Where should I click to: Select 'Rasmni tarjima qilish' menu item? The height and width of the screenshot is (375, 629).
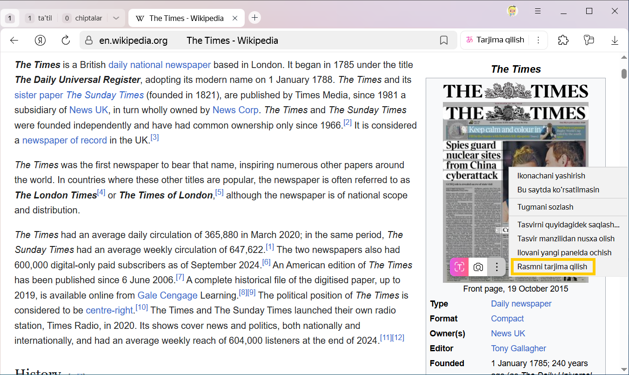pos(552,267)
